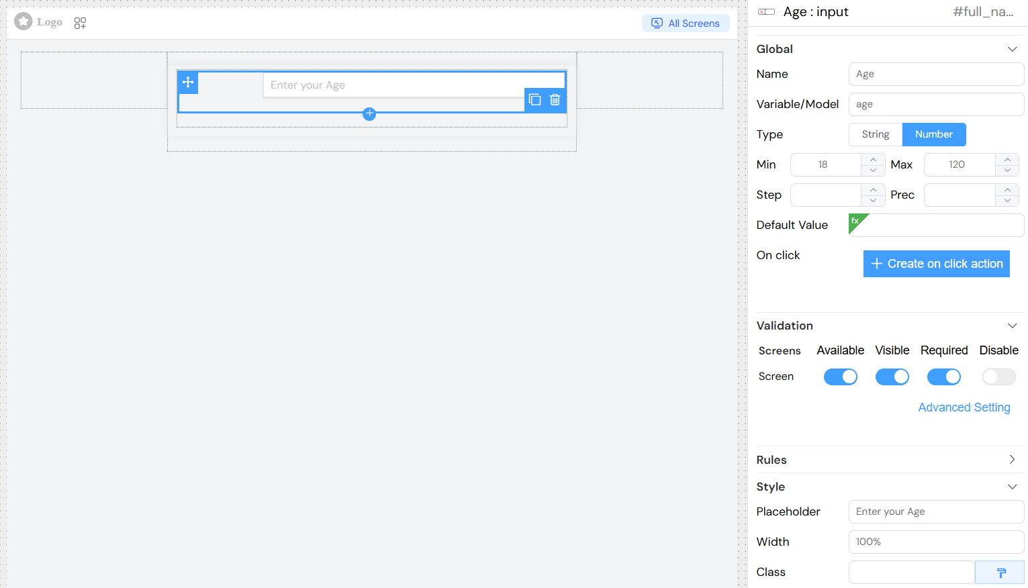
Task: Decrease the Min value
Action: pos(873,170)
